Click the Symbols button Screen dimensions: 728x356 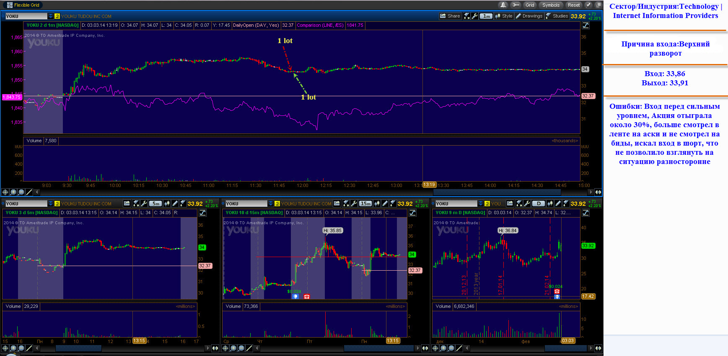pos(551,5)
